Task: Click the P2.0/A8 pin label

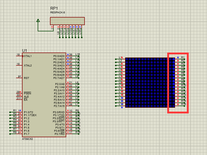Action: point(60,84)
